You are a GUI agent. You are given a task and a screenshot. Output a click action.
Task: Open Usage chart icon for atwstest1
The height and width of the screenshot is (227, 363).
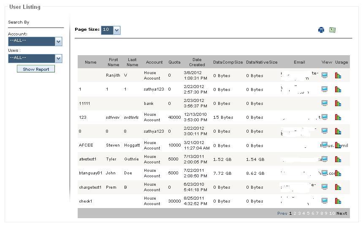click(338, 159)
